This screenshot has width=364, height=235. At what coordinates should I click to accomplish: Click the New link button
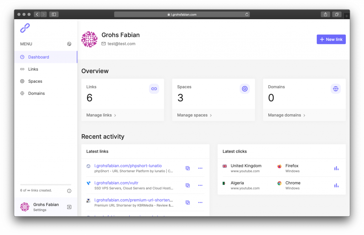(x=331, y=39)
